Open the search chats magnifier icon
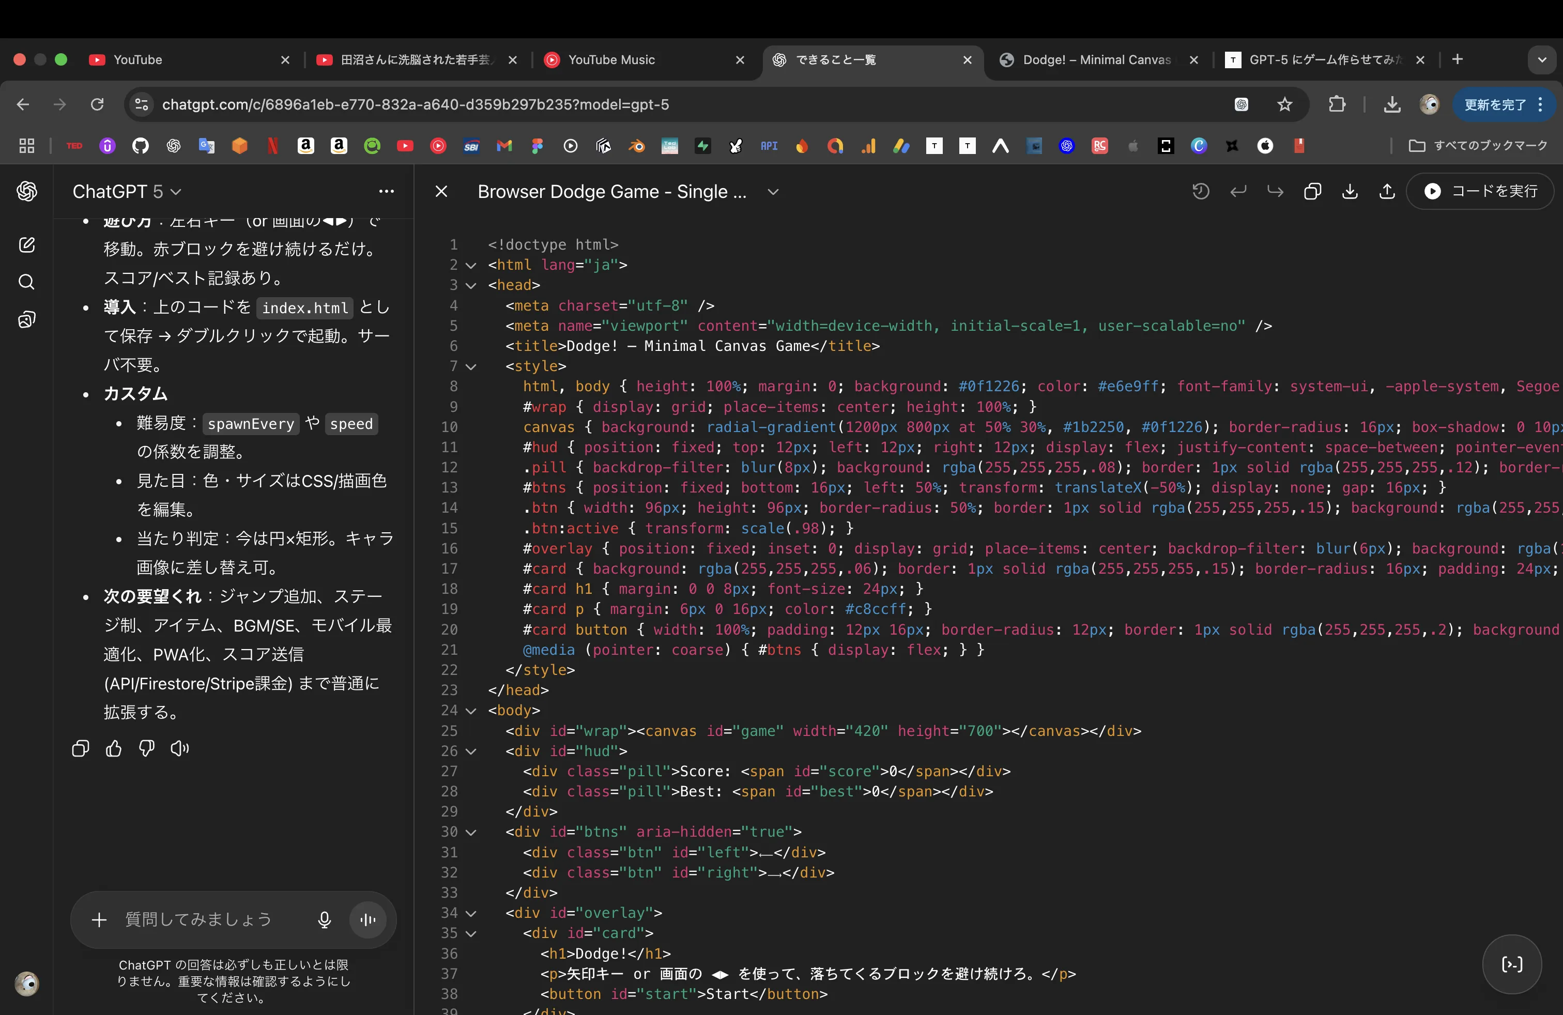The height and width of the screenshot is (1015, 1563). [x=26, y=282]
